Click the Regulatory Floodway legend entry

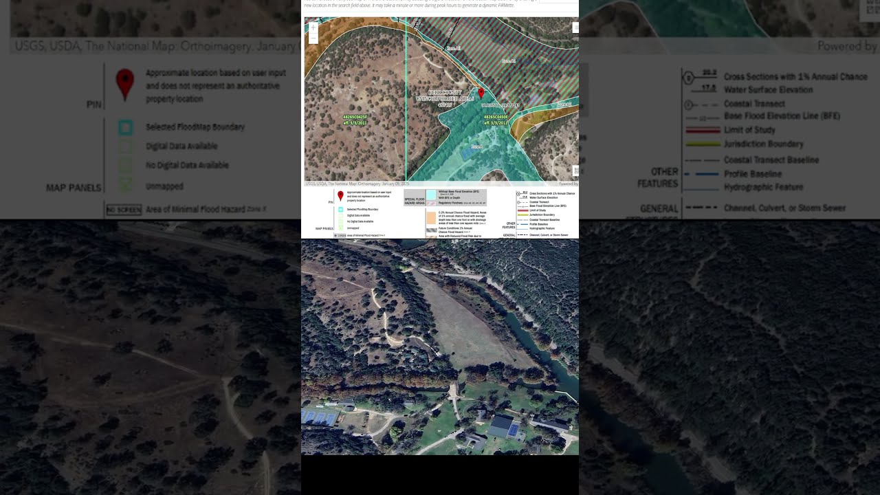click(x=462, y=203)
